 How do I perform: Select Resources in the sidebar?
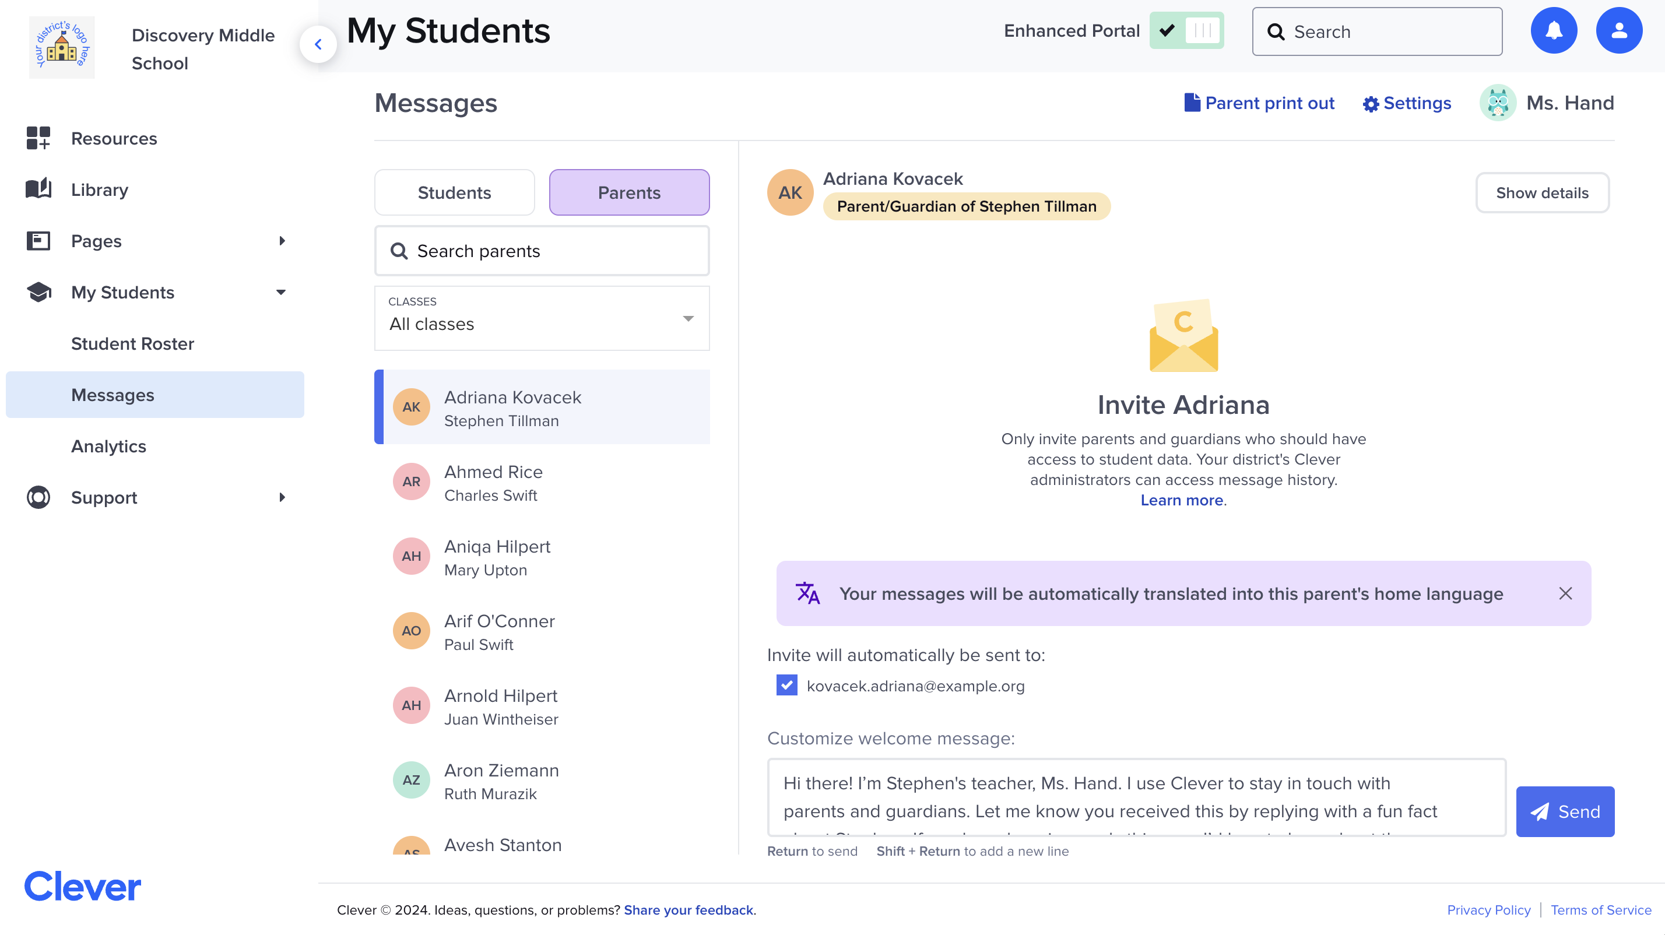(114, 138)
